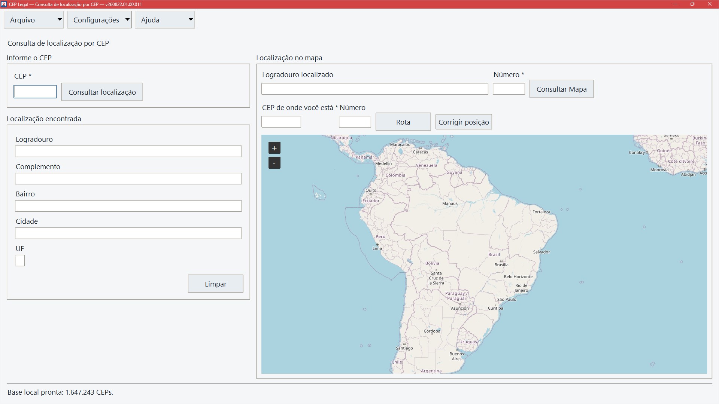Screen dimensions: 719x404
Task: Maximize or restore the CEP Legal window
Action: click(692, 4)
